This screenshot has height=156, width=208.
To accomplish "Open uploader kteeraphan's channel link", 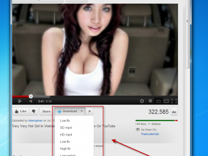I will [34, 120].
